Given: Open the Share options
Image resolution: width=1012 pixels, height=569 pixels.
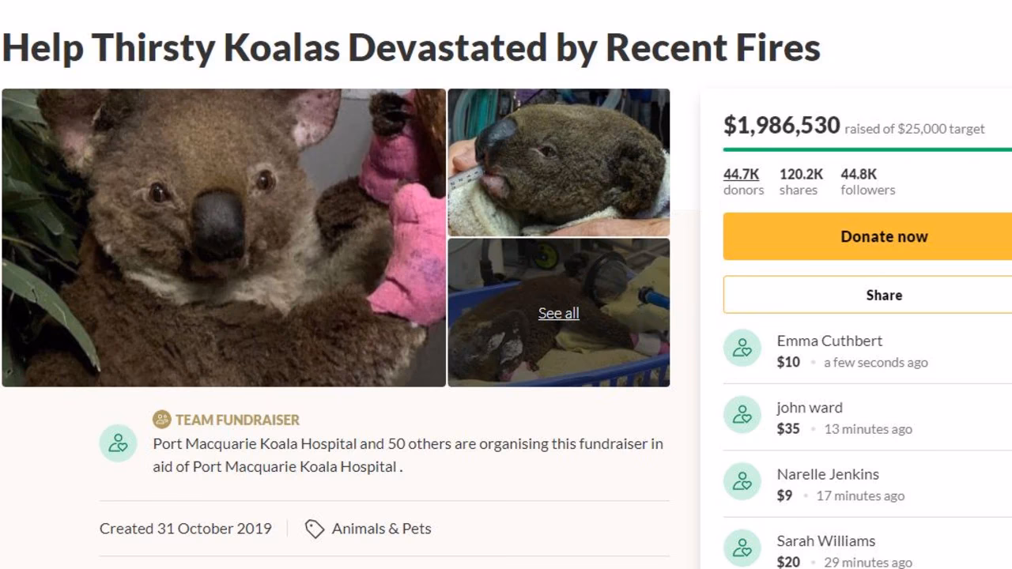Looking at the screenshot, I should pos(884,295).
